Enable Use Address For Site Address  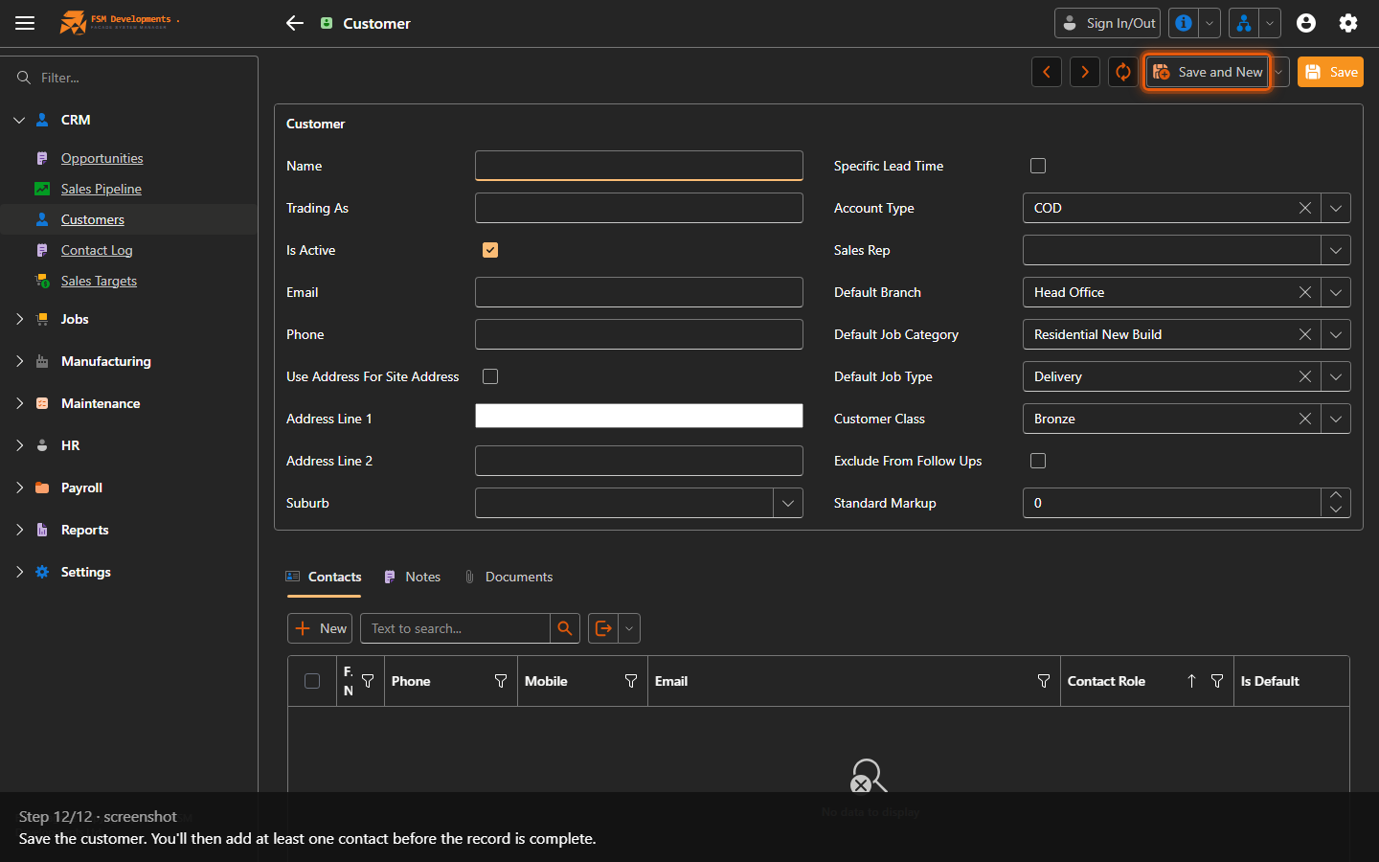click(490, 376)
